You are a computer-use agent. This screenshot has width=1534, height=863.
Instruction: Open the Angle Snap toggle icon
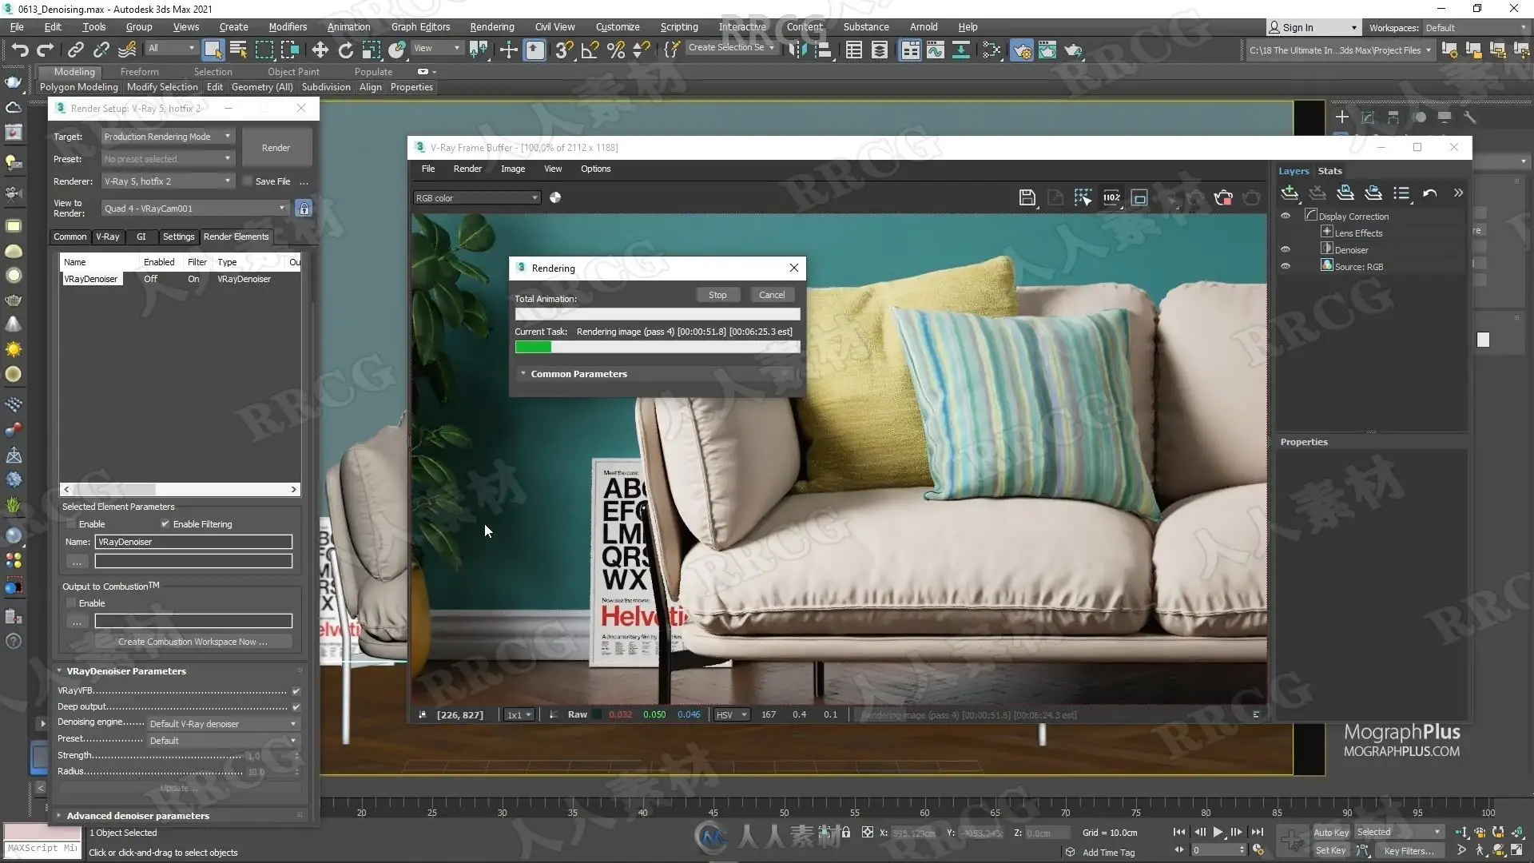tap(590, 50)
